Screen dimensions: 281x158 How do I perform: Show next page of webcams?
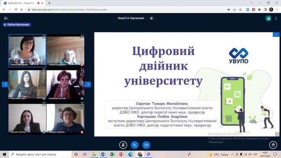(x=88, y=84)
